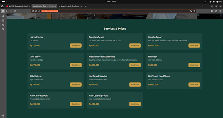Go forward one page
Screen dimensions: 223x118
click(x=11, y=11)
